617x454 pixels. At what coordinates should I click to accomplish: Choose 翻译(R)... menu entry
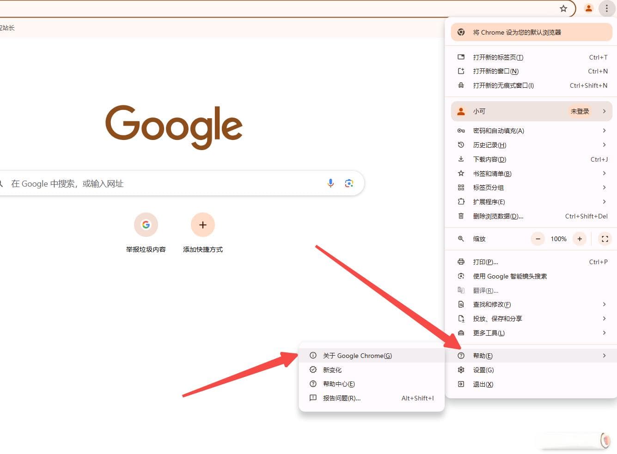(x=531, y=291)
